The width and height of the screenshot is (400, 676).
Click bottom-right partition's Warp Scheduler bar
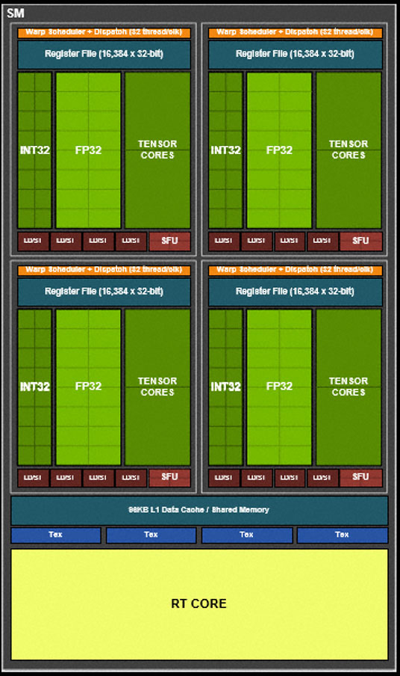[295, 270]
